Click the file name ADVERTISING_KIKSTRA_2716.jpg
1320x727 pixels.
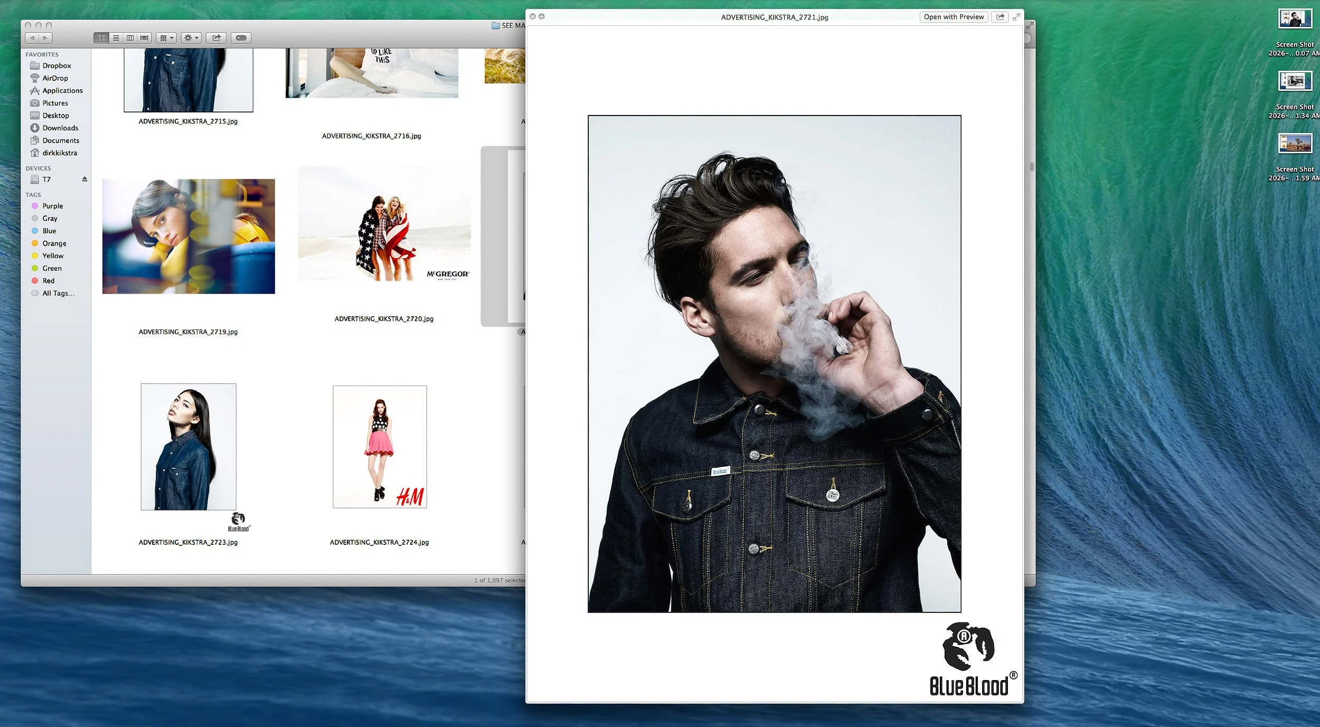372,136
